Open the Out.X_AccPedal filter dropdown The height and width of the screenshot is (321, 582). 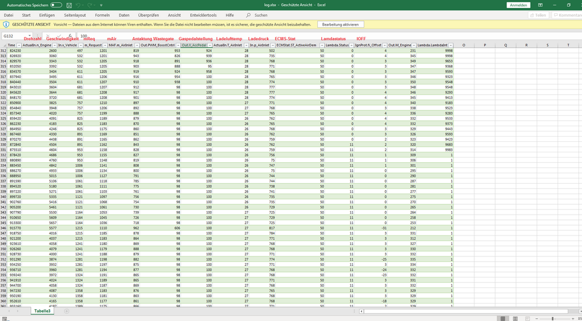pos(209,44)
